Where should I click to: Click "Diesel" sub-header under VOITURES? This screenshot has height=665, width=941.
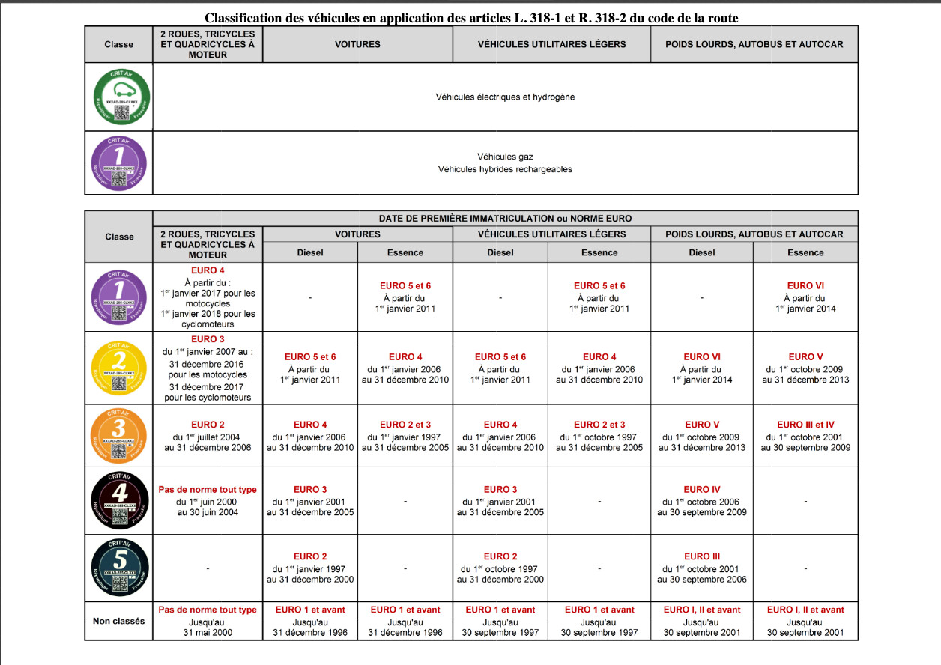pyautogui.click(x=310, y=252)
